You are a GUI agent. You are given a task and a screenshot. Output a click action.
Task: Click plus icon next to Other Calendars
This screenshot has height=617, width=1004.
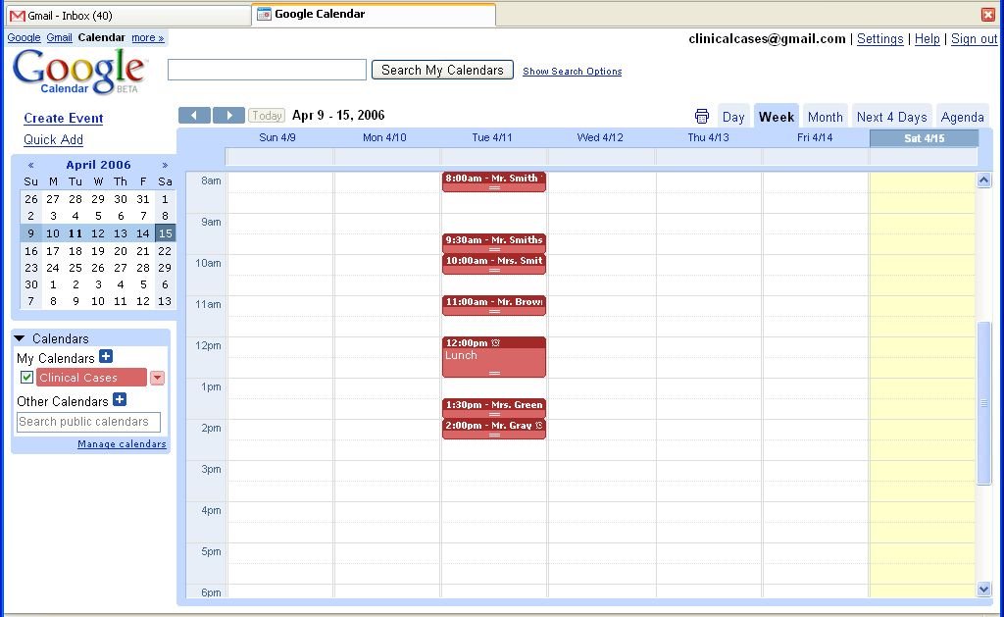(120, 399)
